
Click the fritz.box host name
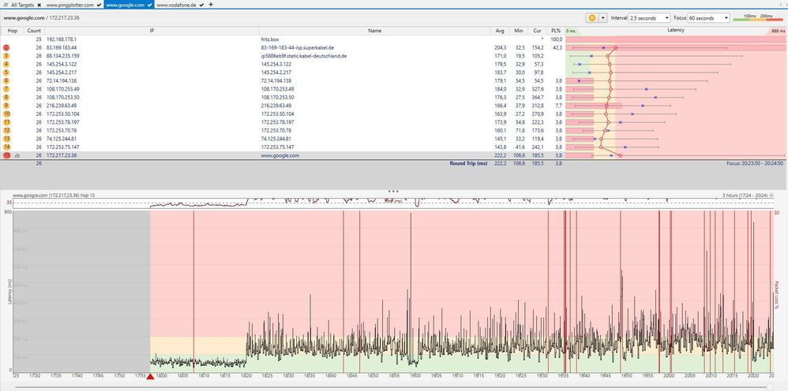click(x=269, y=39)
